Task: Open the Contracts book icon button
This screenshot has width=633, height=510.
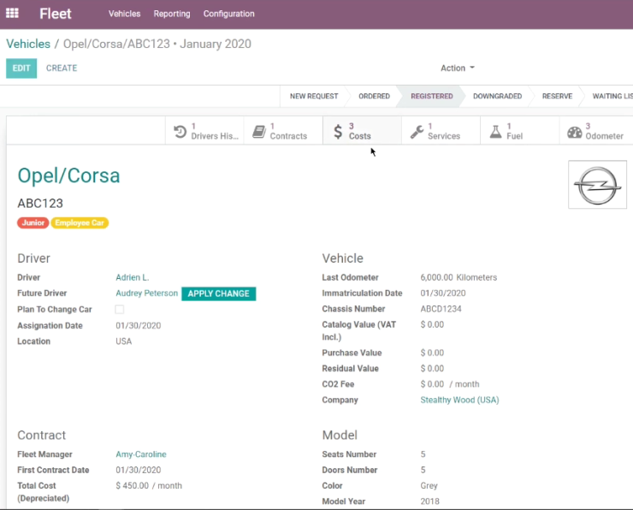Action: 283,131
